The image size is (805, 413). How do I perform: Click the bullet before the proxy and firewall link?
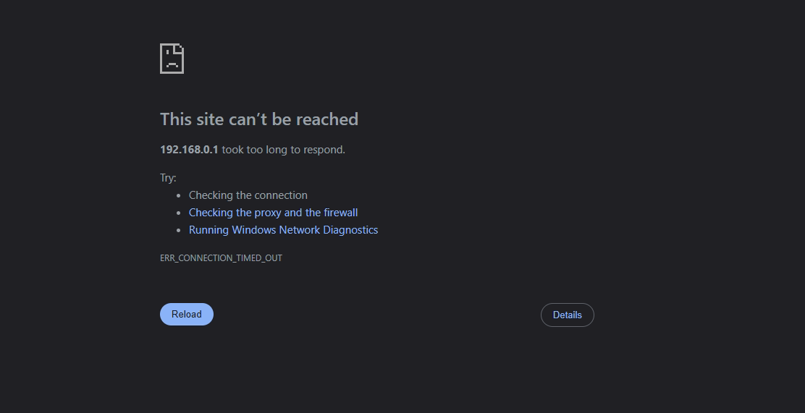coord(179,213)
